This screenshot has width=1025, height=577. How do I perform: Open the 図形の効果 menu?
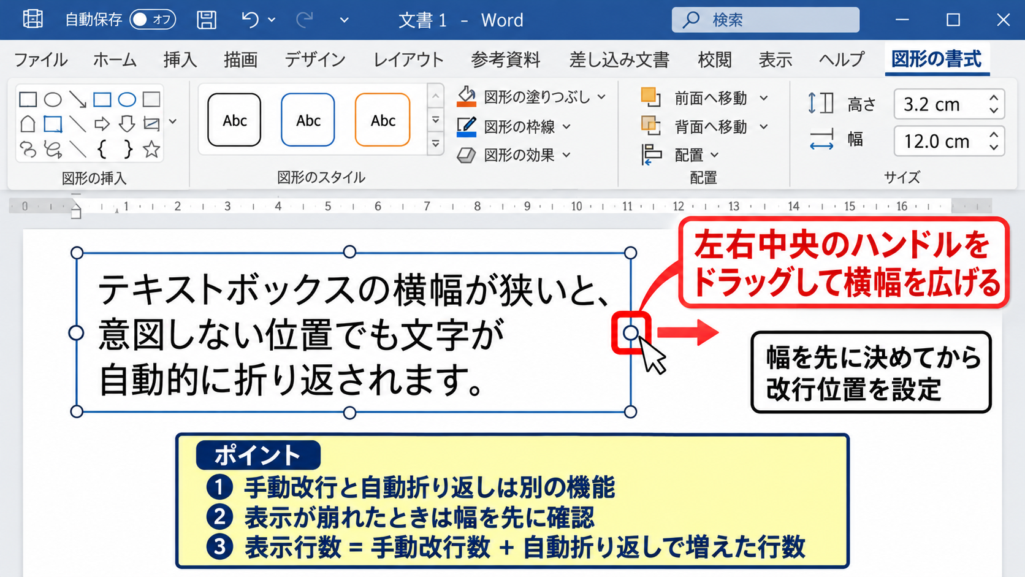click(x=514, y=155)
